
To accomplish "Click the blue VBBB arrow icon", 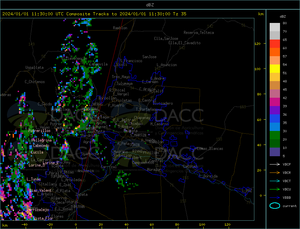I will click(275, 197).
